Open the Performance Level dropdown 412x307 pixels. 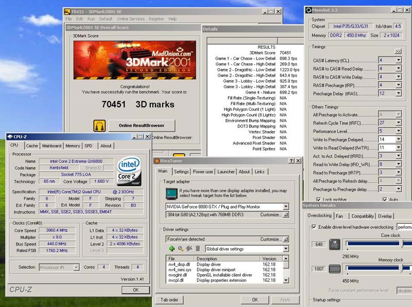(398, 131)
